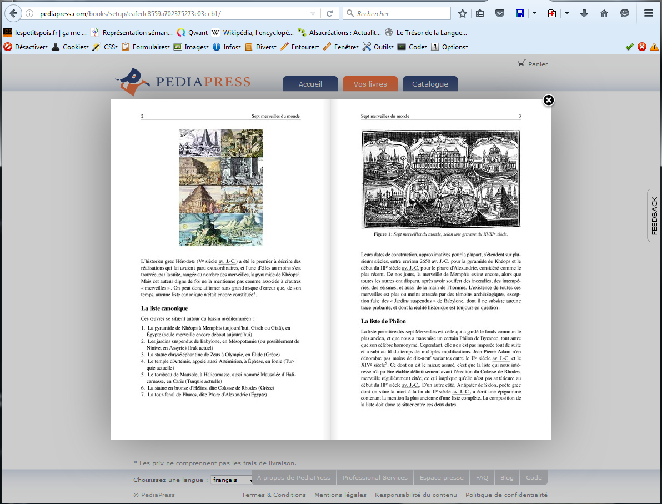This screenshot has width=662, height=504.
Task: Open the vertical FEEDBACK side button
Action: click(654, 216)
